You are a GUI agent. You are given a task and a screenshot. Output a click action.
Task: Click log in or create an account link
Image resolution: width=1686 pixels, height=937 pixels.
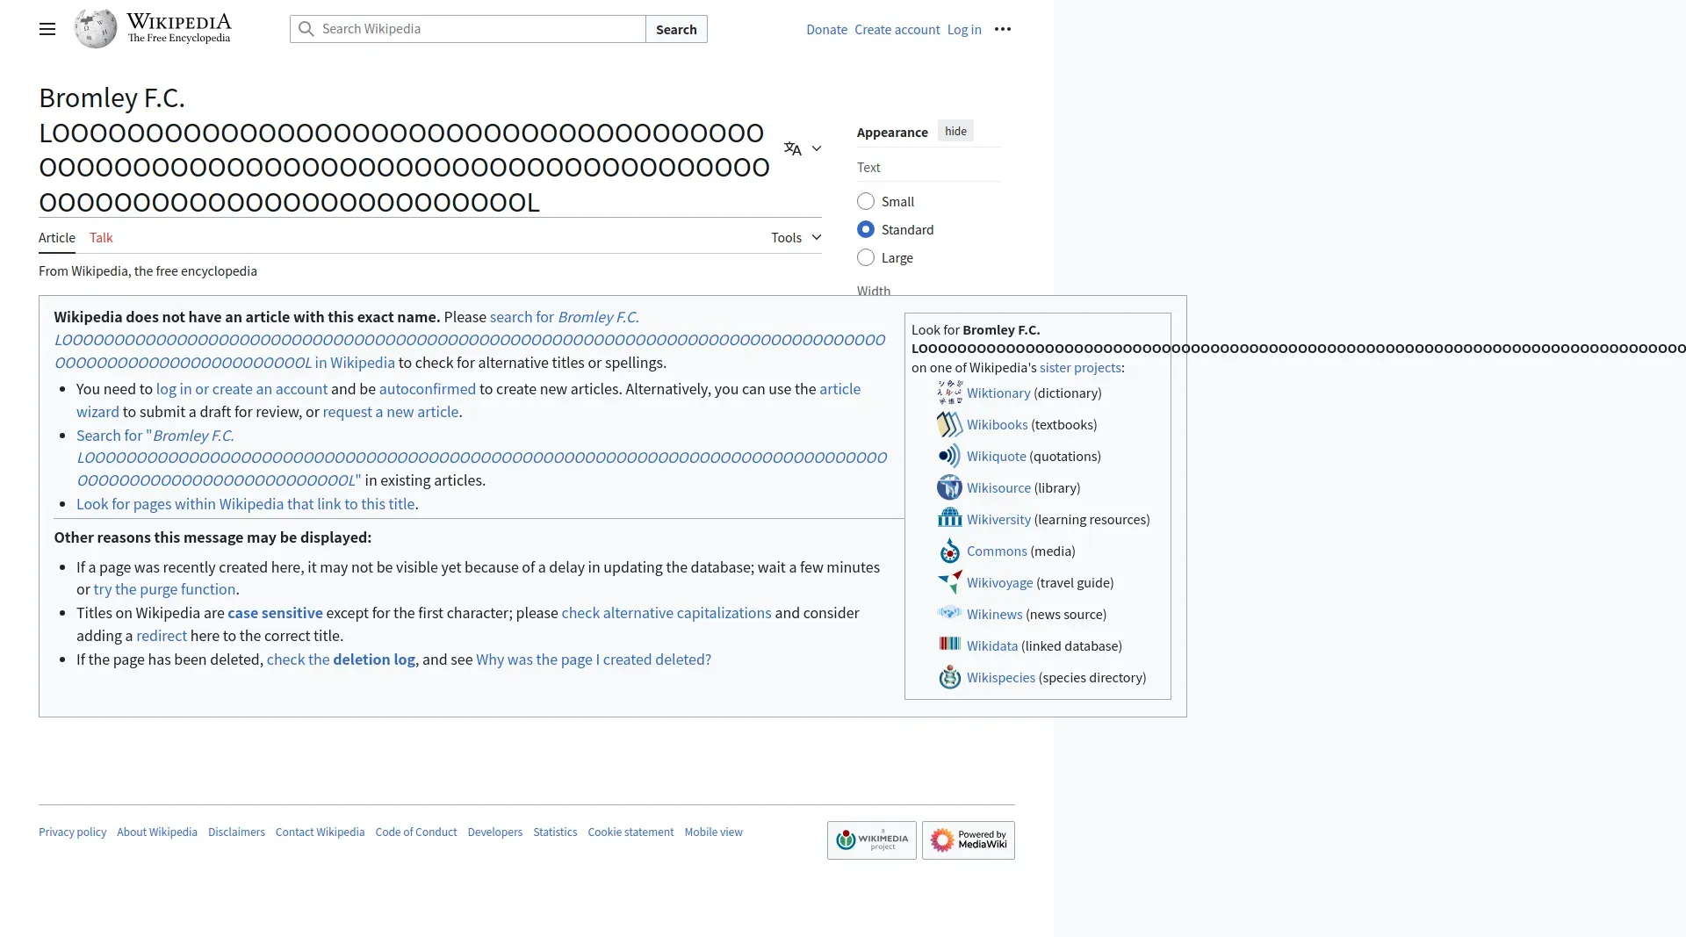(241, 388)
